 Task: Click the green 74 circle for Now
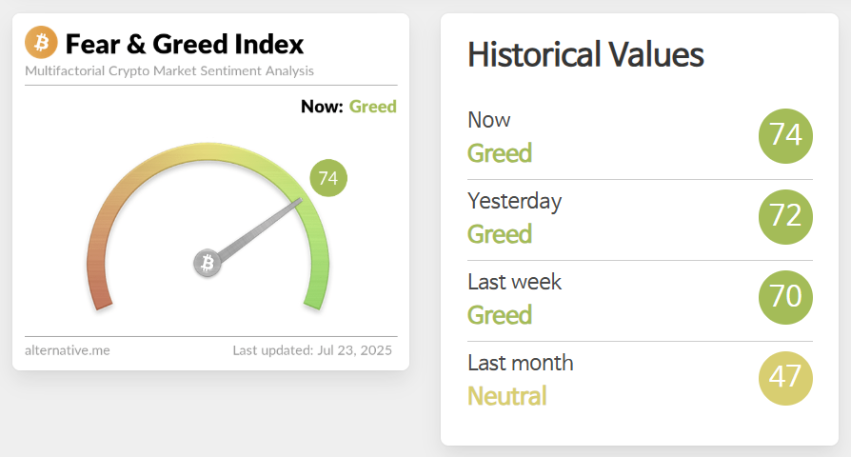(x=785, y=136)
